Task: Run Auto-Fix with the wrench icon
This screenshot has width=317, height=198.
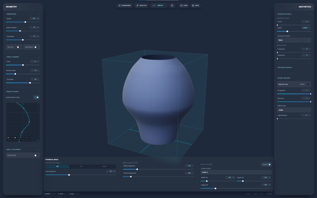Action: [141, 6]
